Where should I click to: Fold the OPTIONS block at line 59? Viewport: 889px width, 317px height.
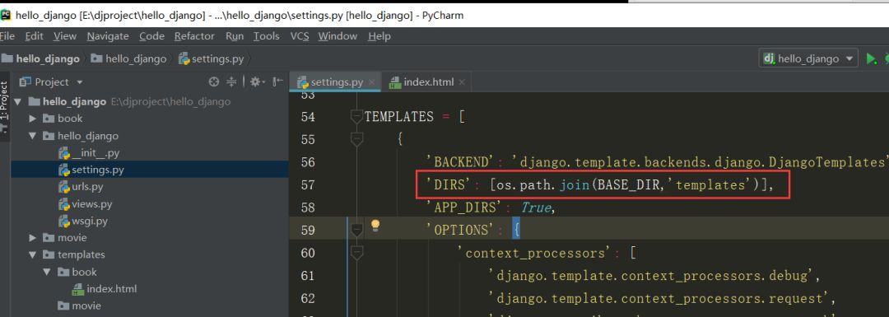[356, 230]
